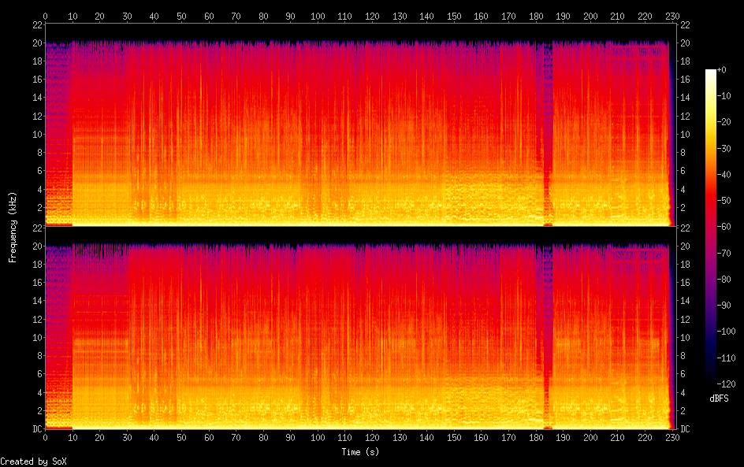
Task: Pick the dark bottom of the dBFS color bar
Action: point(711,382)
